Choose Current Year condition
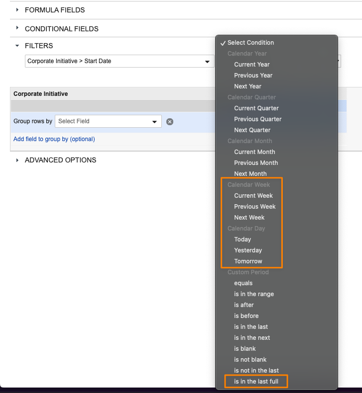The image size is (362, 393). (x=252, y=65)
